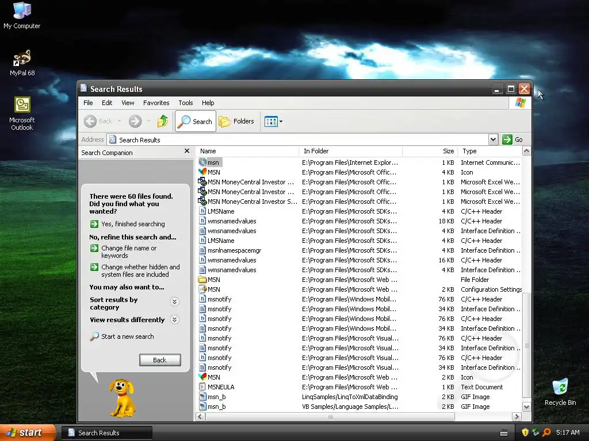Select 'MSN MoneyCentral Investor S...' Excel web query
Screen dimensions: 589x441
(248, 202)
